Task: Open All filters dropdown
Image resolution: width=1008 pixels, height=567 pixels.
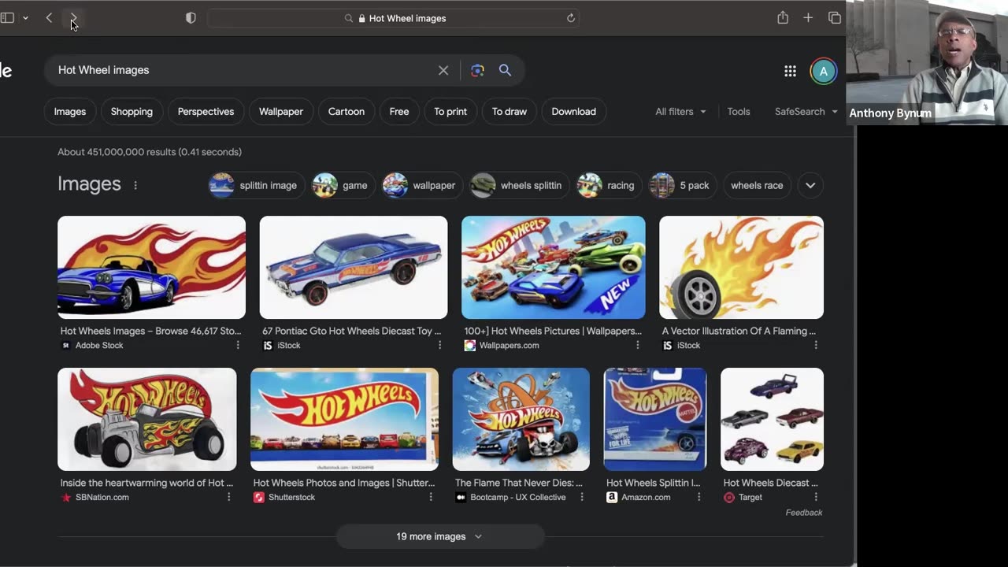Action: 680,112
